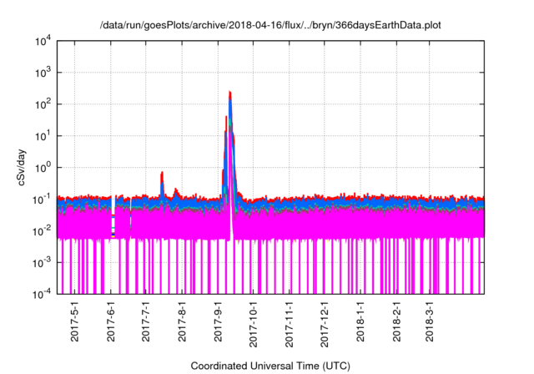
Task: Select the 2018-2-1 date tick label
Action: point(396,321)
